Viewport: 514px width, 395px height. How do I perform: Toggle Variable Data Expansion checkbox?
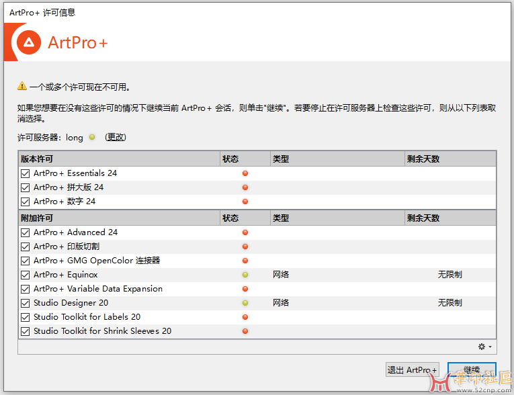pos(26,289)
